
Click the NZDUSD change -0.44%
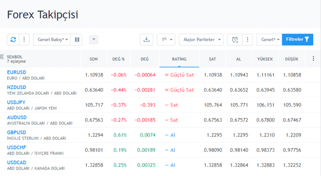pyautogui.click(x=119, y=90)
